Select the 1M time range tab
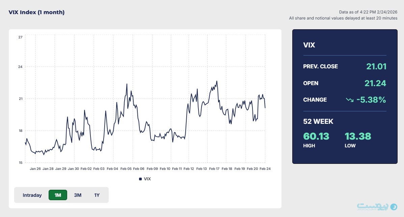 coord(58,195)
